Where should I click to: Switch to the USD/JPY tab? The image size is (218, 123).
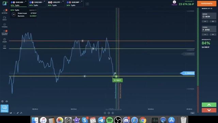click(x=56, y=4)
